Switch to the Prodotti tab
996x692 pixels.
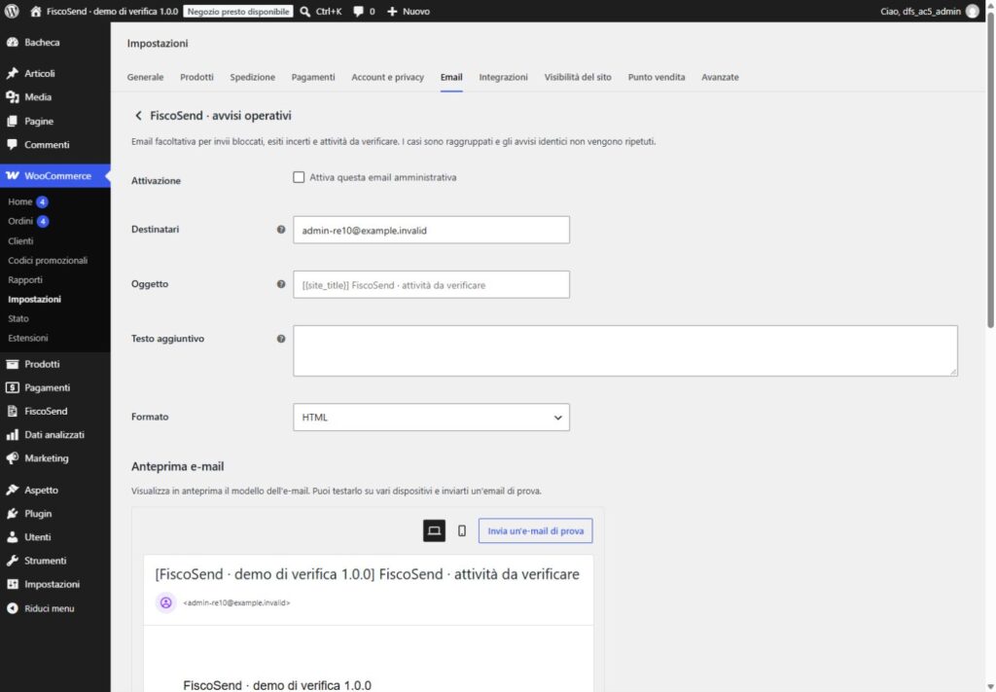pyautogui.click(x=196, y=77)
